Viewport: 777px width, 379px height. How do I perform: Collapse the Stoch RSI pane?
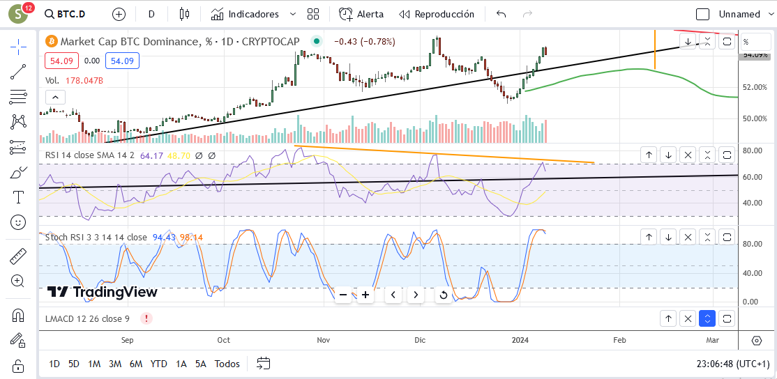point(708,238)
